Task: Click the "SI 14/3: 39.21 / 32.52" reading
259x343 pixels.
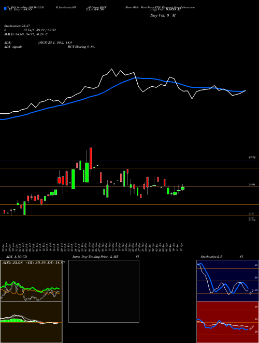Action: 40,30
